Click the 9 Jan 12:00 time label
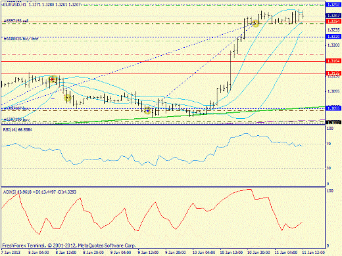342x256 pixels. coord(148,253)
